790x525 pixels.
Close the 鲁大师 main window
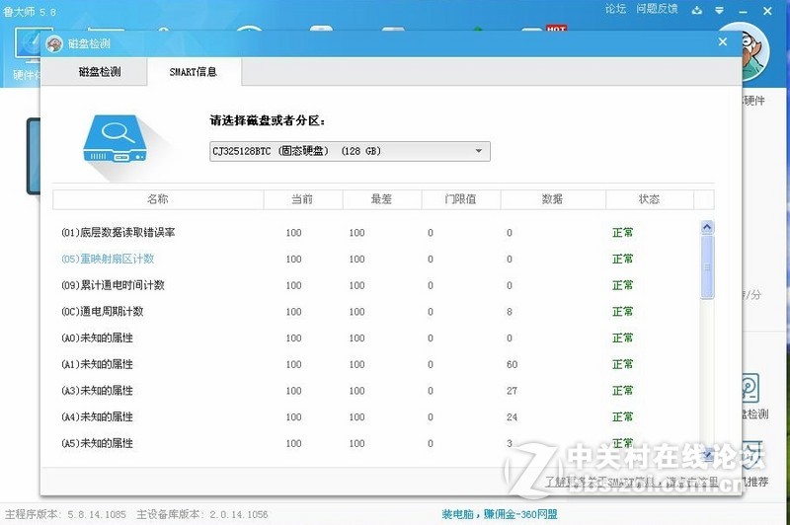(767, 11)
